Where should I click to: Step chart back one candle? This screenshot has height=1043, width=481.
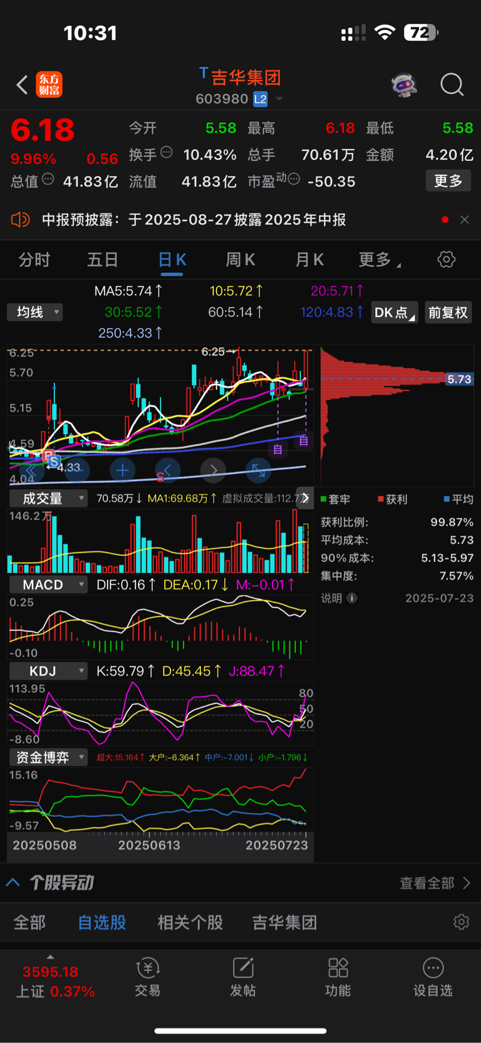click(168, 470)
